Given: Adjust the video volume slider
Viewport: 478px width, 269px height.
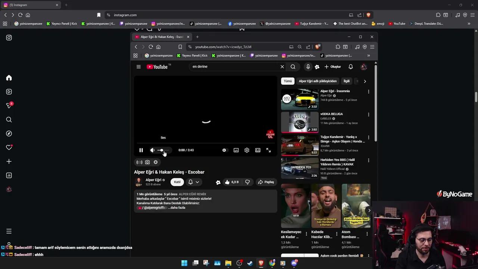Looking at the screenshot, I should click(163, 150).
